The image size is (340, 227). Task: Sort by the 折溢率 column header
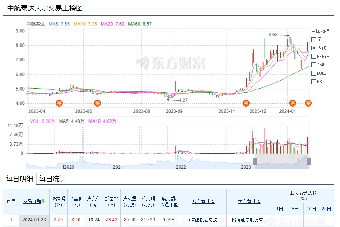[111, 201]
